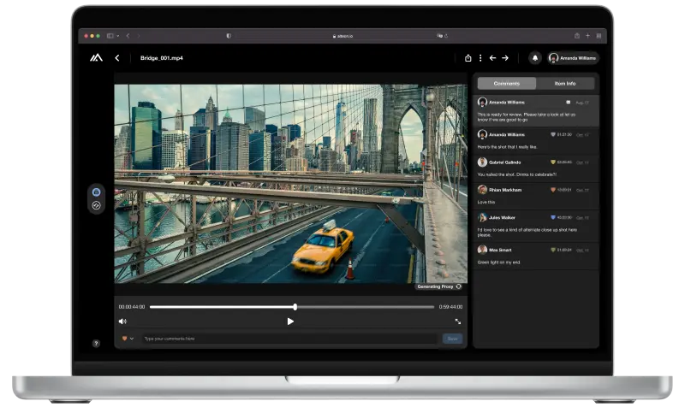This screenshot has height=407, width=685.
Task: Open the help question mark icon
Action: click(x=96, y=343)
